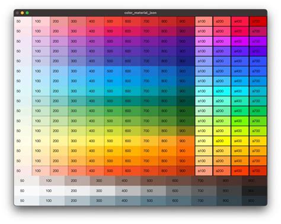281x224 pixels.
Task: Pick the orange a400 swatch in the orange row
Action: point(240,161)
